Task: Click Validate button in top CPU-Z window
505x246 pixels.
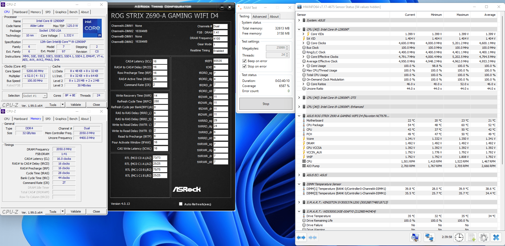Action: [76, 105]
